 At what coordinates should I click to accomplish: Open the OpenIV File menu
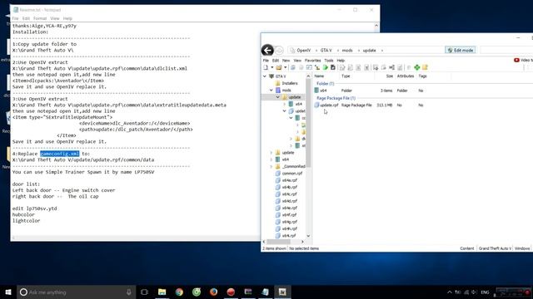pyautogui.click(x=266, y=61)
